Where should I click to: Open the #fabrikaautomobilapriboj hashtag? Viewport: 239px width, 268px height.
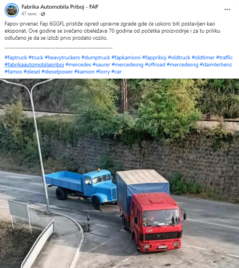pos(34,64)
